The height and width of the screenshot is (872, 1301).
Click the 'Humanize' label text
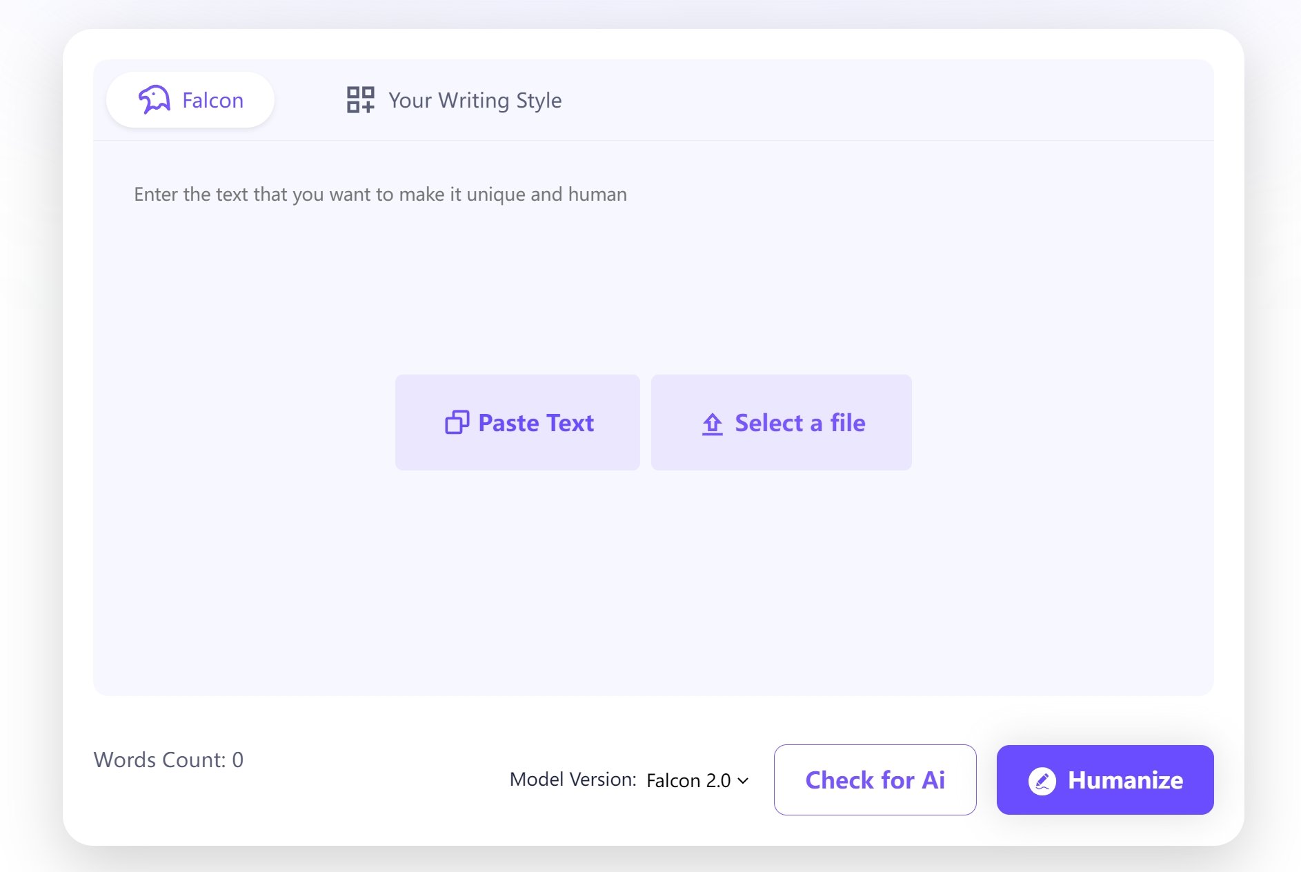pos(1125,780)
